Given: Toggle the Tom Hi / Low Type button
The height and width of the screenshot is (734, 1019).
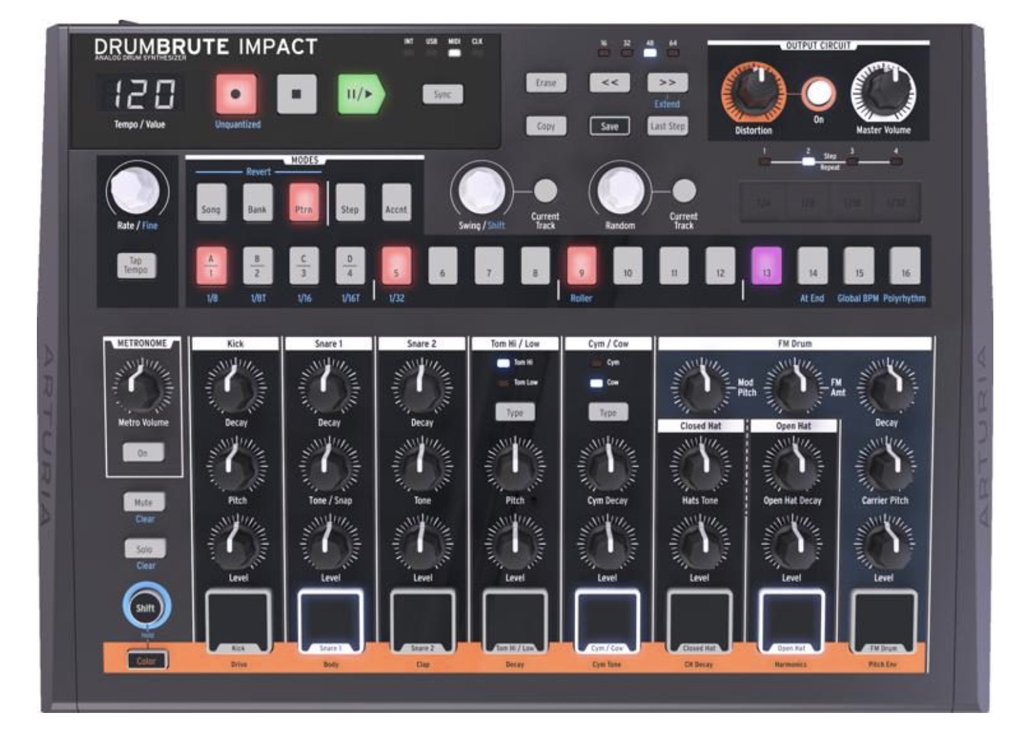Looking at the screenshot, I should click(x=515, y=412).
